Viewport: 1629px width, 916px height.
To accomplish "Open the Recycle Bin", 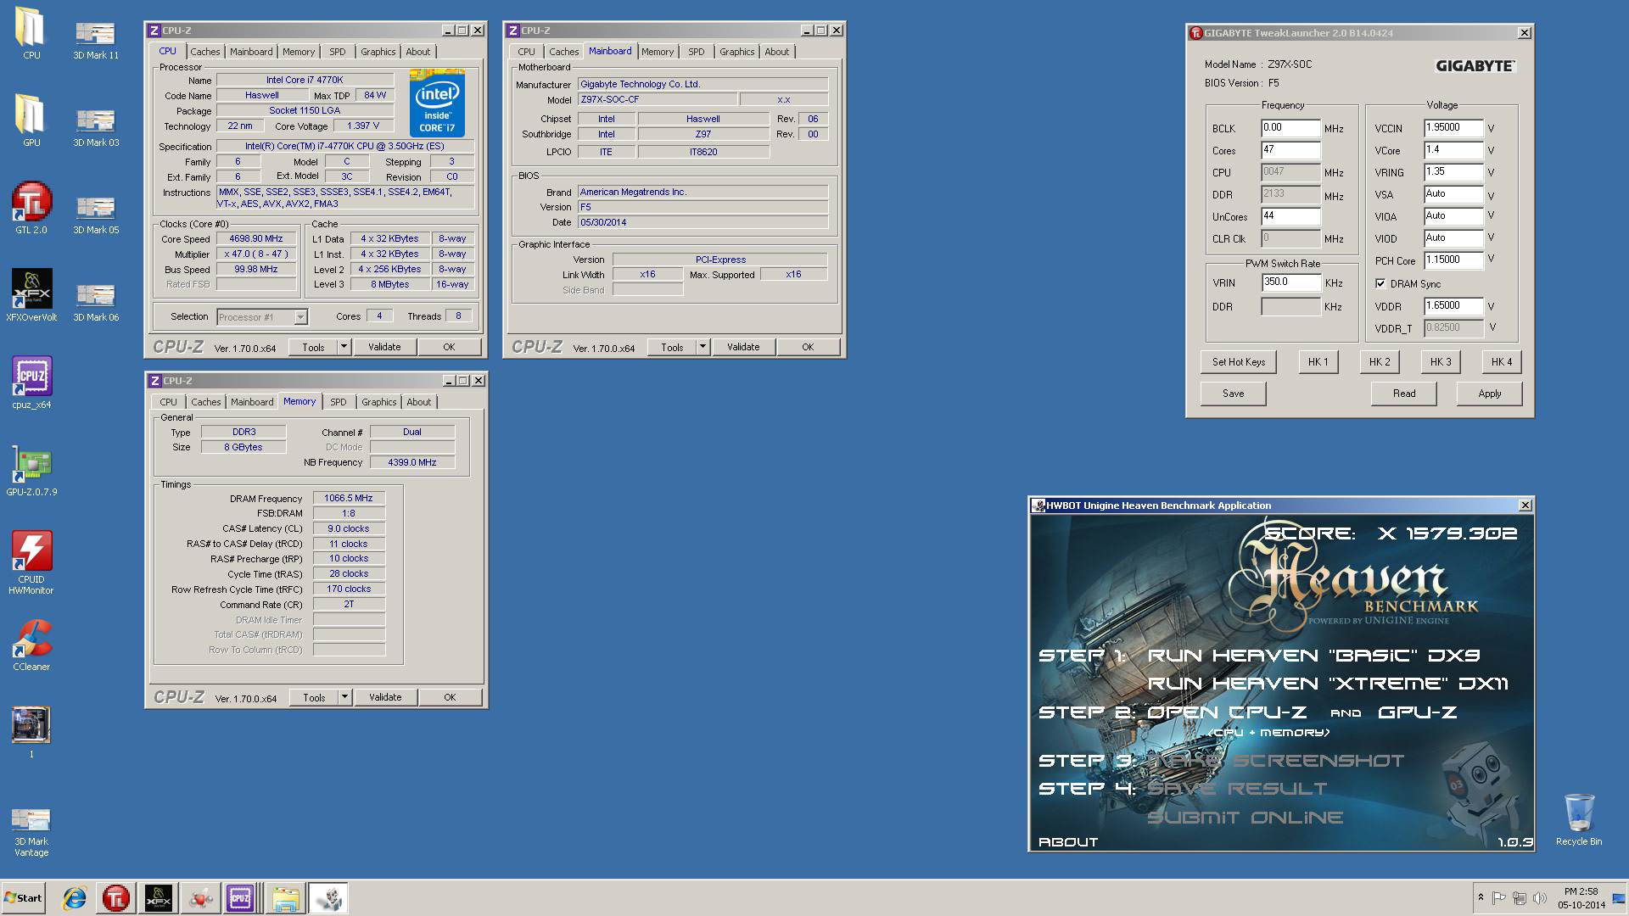I will (1579, 819).
